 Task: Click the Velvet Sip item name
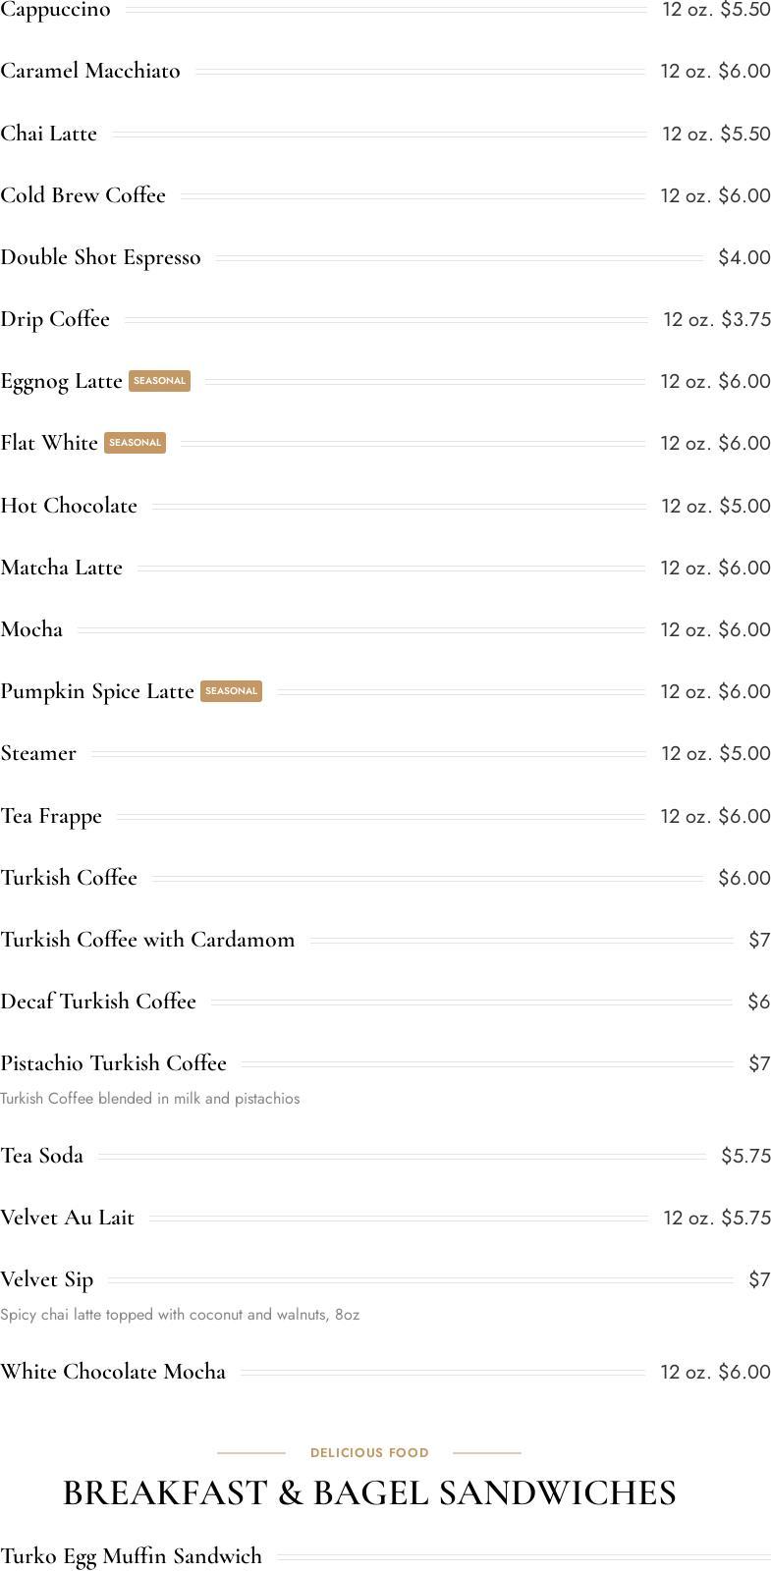point(47,1279)
